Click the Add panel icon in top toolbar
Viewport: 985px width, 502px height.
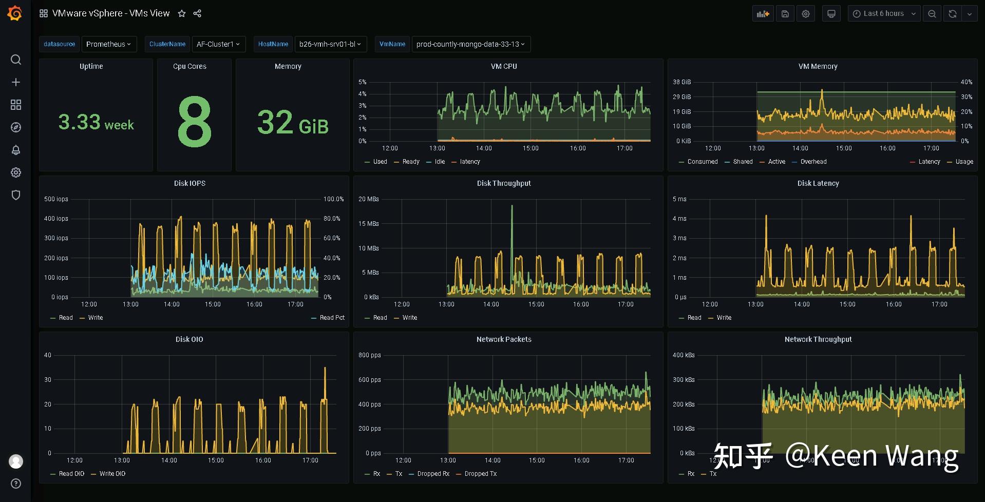tap(763, 13)
